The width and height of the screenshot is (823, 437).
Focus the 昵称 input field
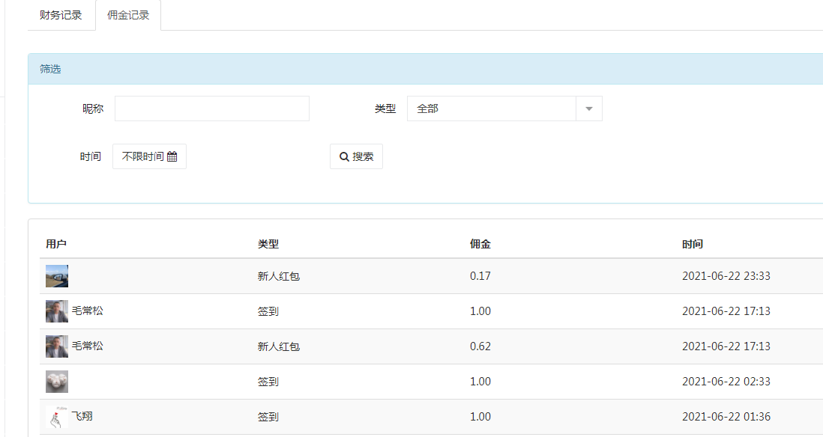click(x=212, y=109)
